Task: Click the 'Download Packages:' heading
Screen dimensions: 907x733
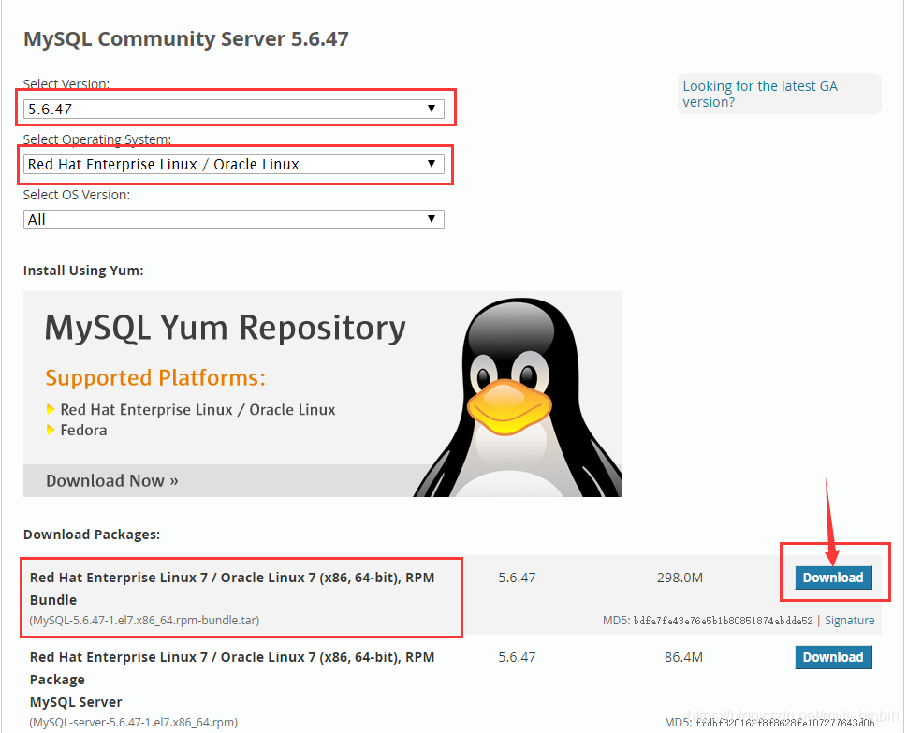Action: 92,534
